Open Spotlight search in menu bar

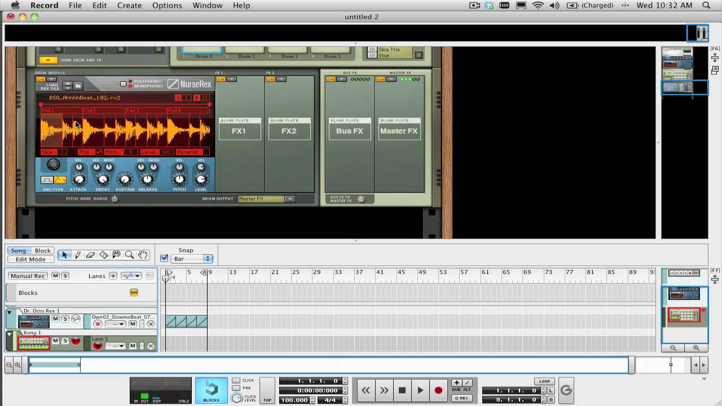[706, 6]
